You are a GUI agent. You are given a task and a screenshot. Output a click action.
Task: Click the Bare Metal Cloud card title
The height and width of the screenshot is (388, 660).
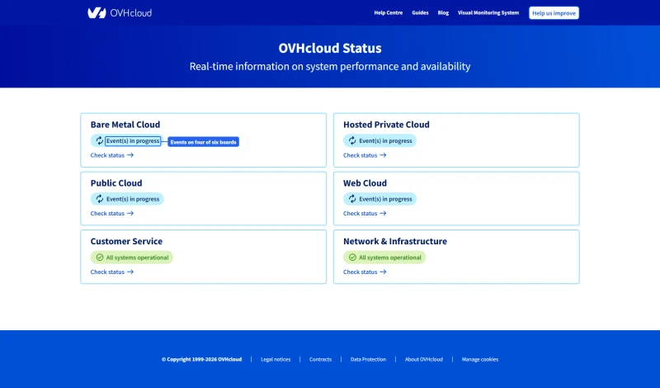click(125, 125)
